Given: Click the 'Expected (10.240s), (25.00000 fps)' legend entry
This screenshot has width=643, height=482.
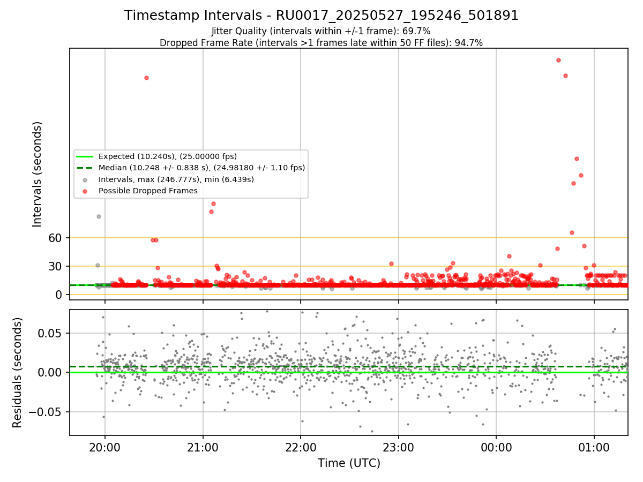Looking at the screenshot, I should [x=168, y=156].
